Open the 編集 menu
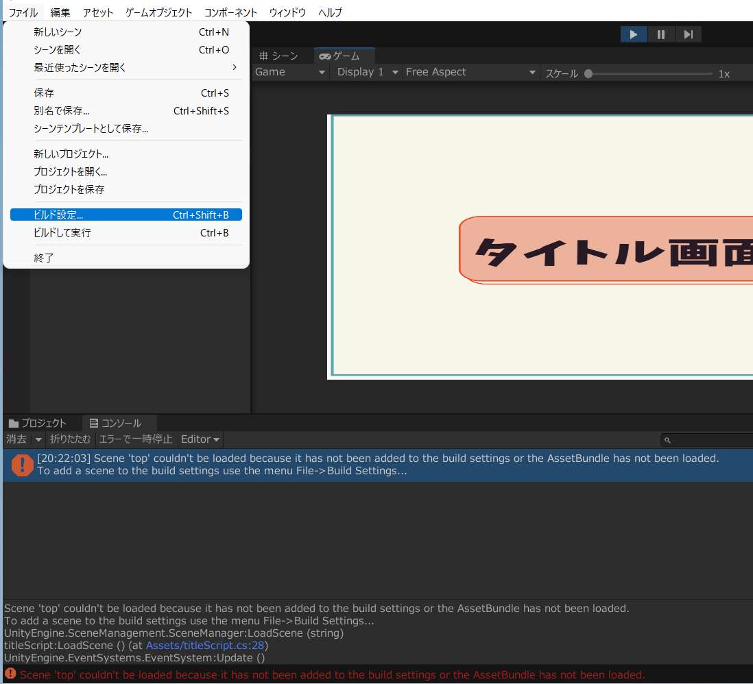This screenshot has width=753, height=684. click(60, 12)
